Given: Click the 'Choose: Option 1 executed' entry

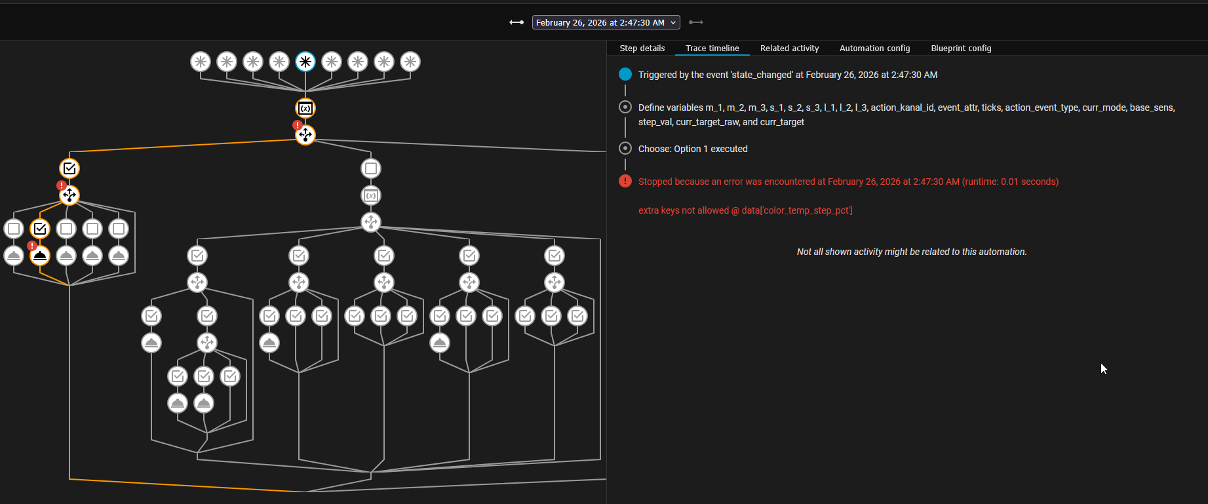Looking at the screenshot, I should [x=693, y=149].
